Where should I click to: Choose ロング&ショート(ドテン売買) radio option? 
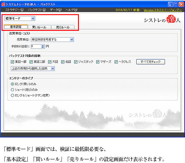tap(13, 96)
